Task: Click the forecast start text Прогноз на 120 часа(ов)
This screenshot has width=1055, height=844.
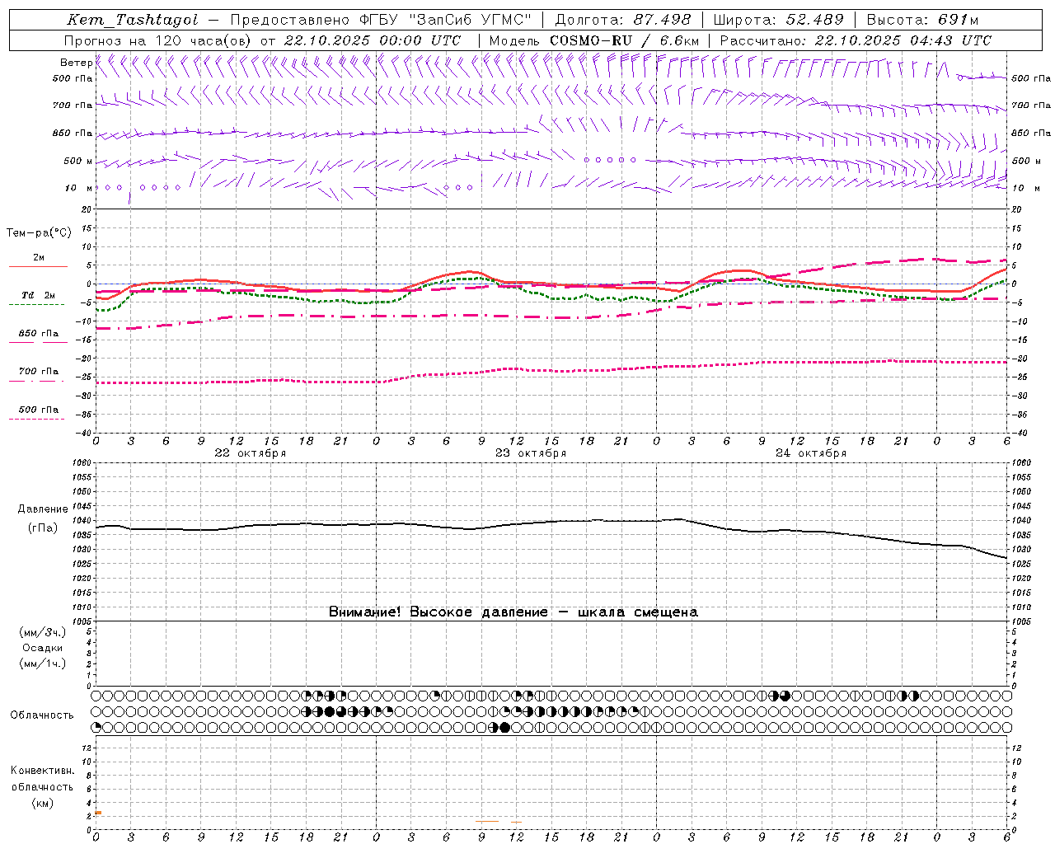Action: (x=159, y=40)
